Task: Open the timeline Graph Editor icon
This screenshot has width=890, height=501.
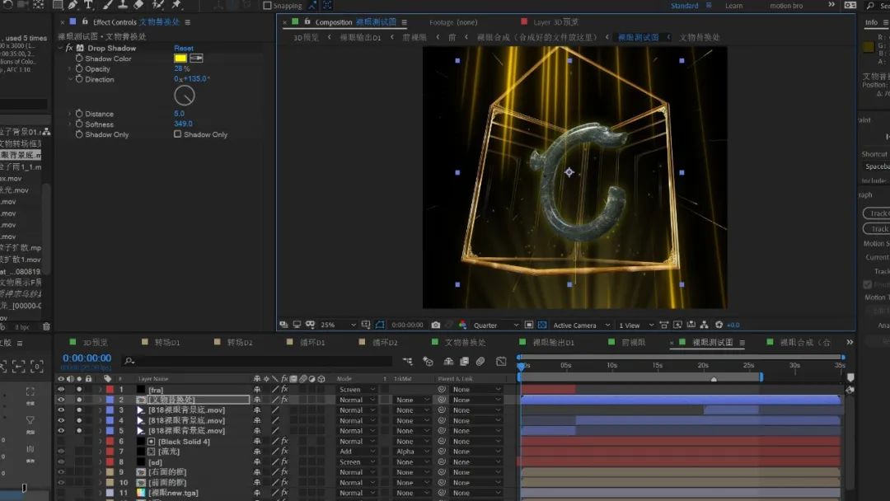Action: click(501, 361)
